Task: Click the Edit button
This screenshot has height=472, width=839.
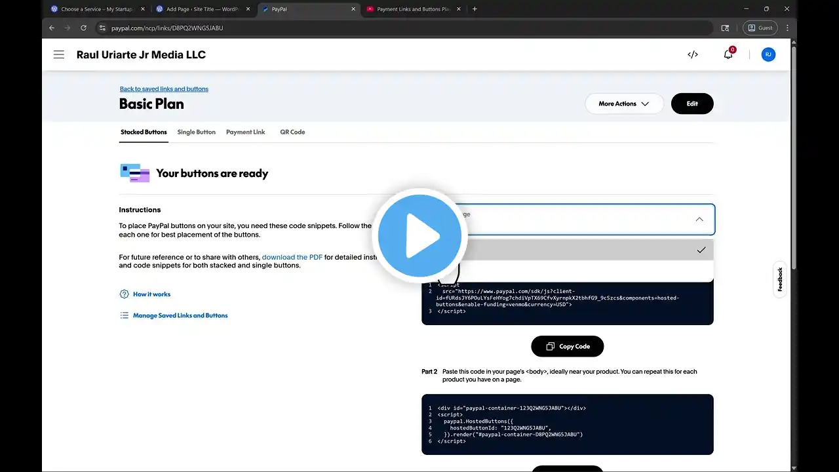Action: [692, 104]
